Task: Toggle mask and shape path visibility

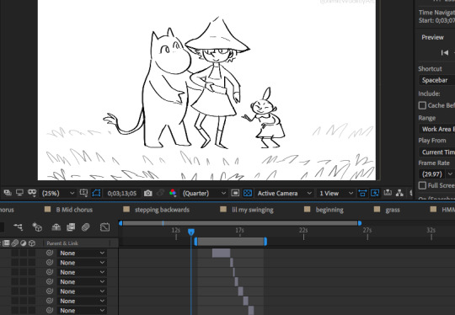Action: point(96,193)
